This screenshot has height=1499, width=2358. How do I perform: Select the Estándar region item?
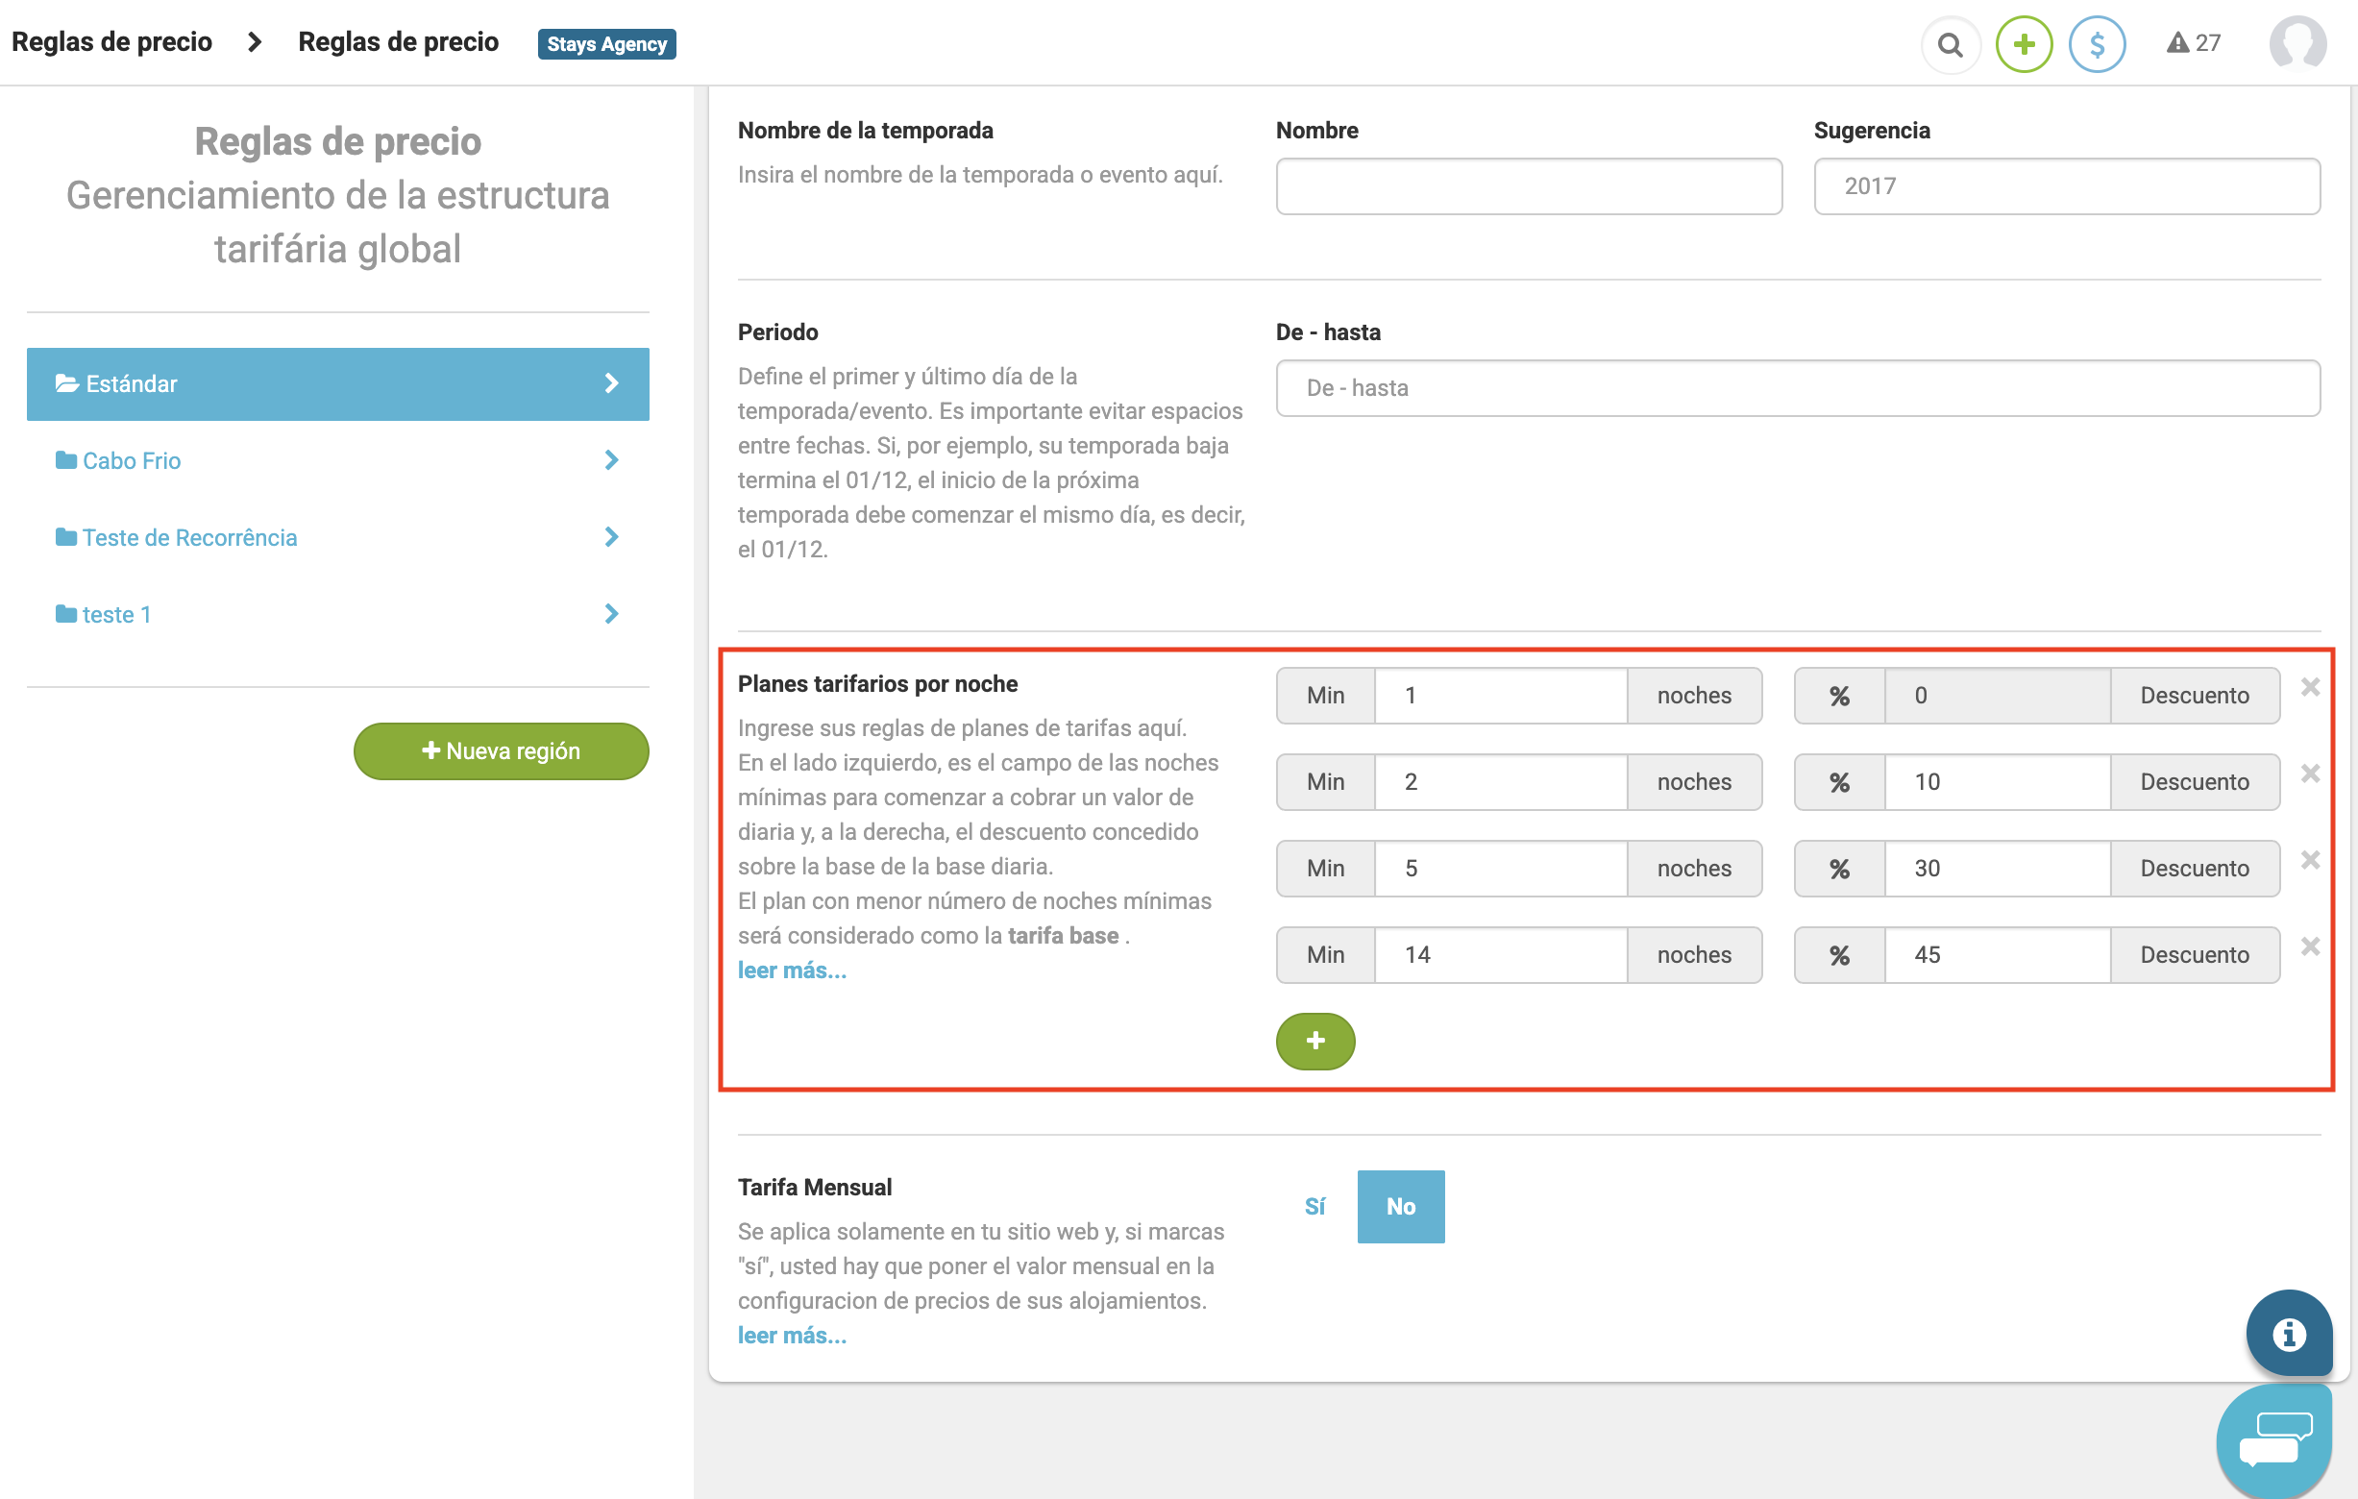tap(337, 383)
